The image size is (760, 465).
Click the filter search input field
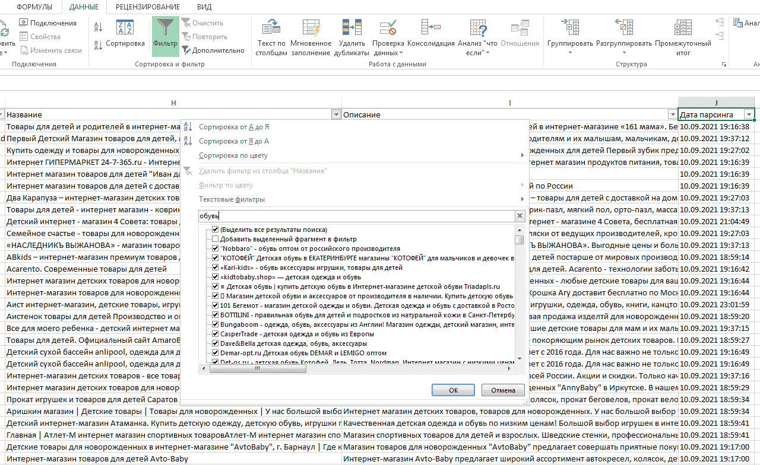point(357,216)
